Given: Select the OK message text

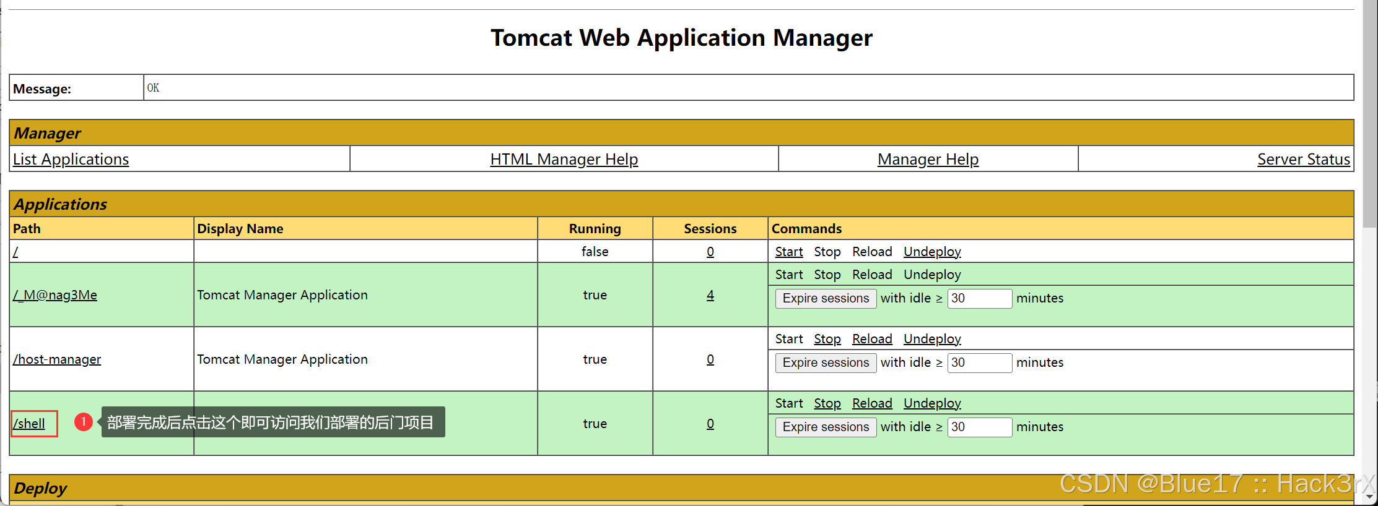Looking at the screenshot, I should pyautogui.click(x=153, y=88).
